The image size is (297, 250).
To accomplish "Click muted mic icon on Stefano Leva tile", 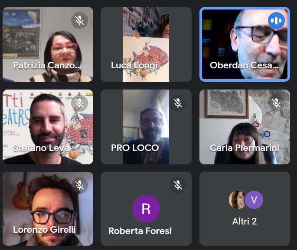I will pos(79,103).
